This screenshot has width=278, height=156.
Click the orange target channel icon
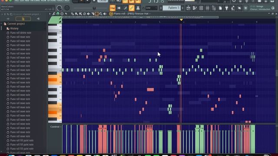(111, 14)
